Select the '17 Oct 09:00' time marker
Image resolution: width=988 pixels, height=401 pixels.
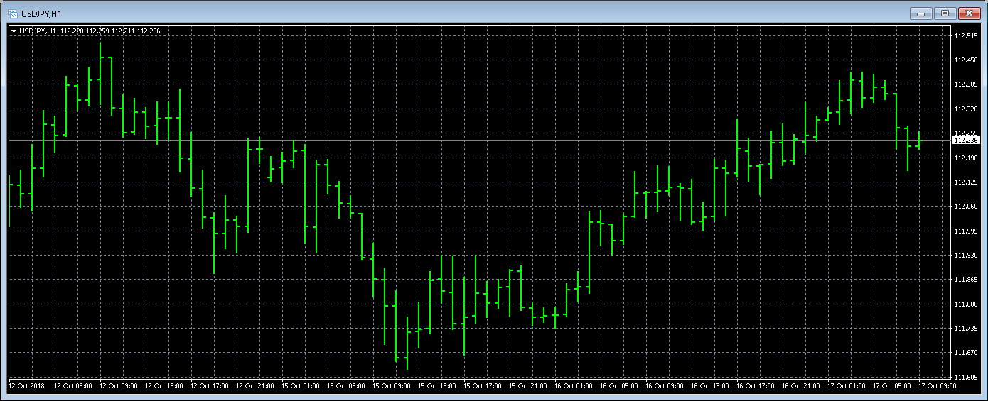937,386
